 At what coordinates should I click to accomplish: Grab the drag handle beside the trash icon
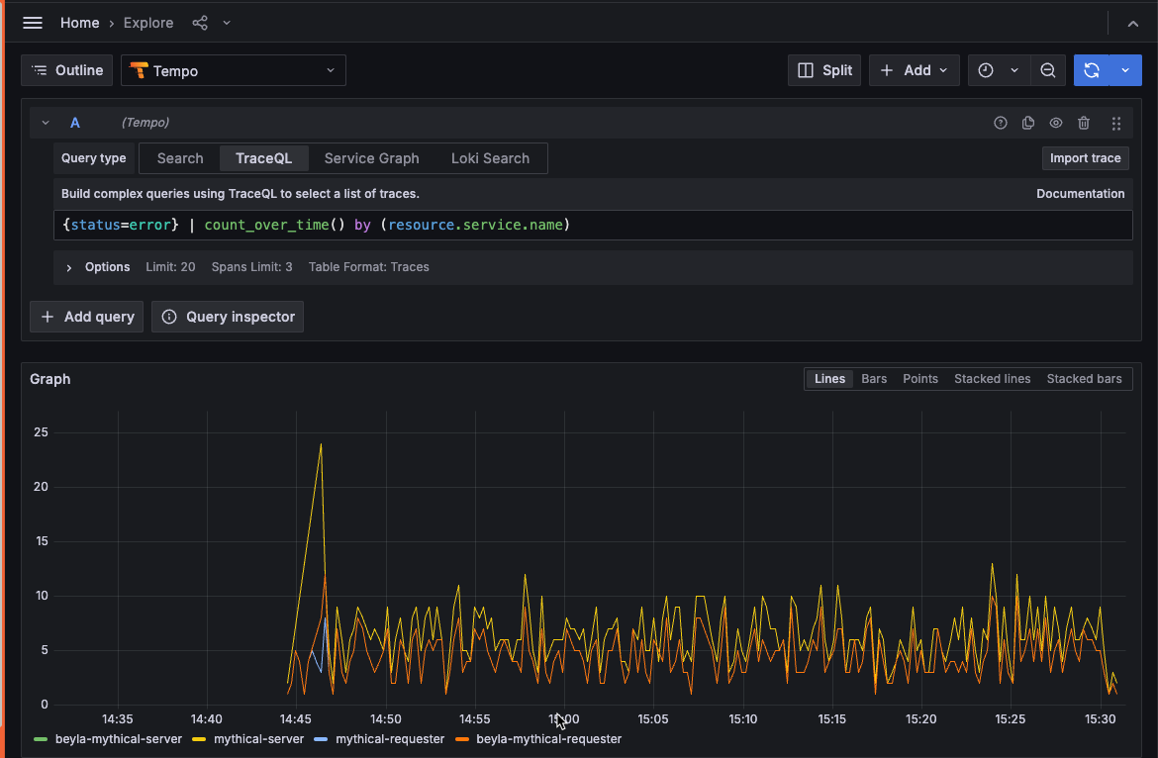pyautogui.click(x=1115, y=123)
